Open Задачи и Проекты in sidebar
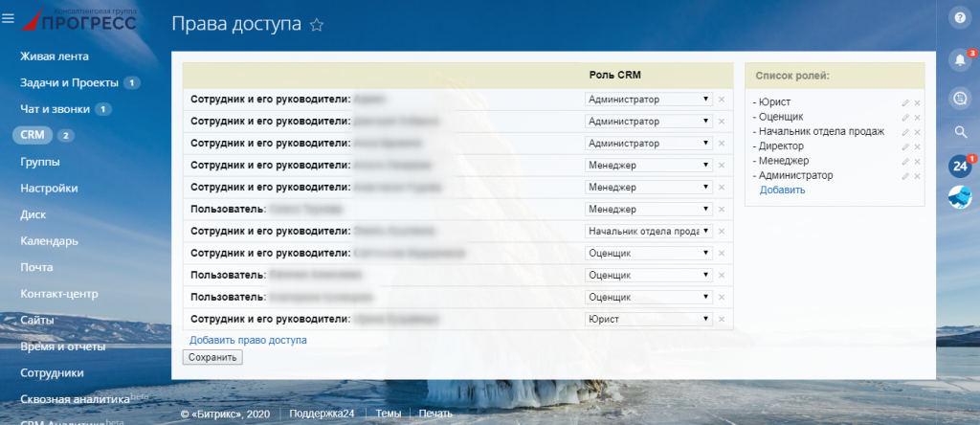This screenshot has width=980, height=425. [69, 82]
